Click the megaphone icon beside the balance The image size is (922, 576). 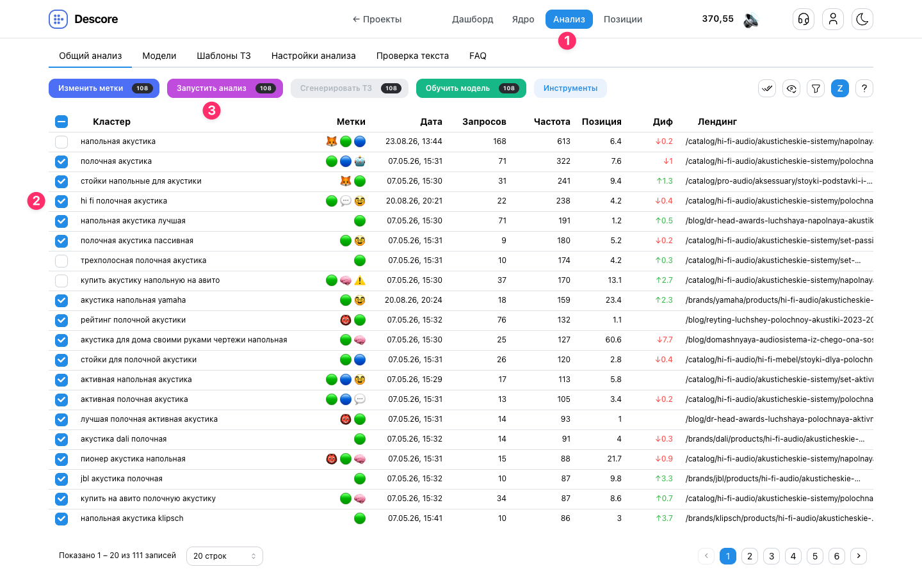click(x=751, y=20)
